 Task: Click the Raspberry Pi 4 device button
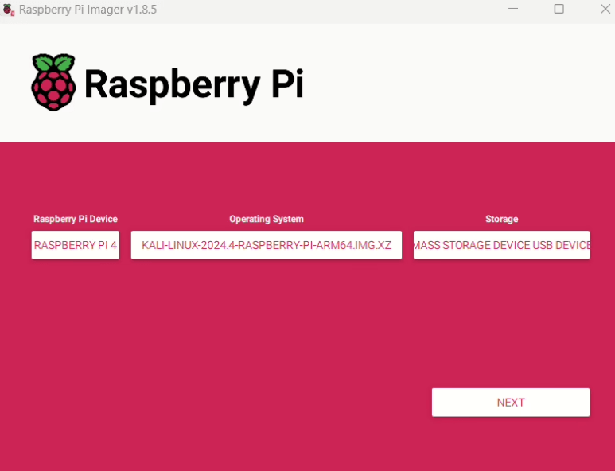point(76,245)
